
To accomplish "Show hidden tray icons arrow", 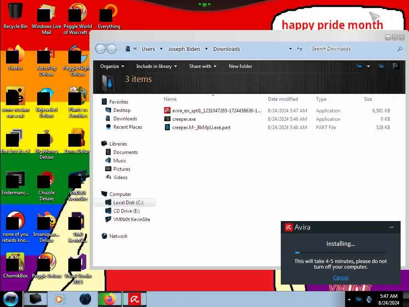I will click(x=349, y=299).
